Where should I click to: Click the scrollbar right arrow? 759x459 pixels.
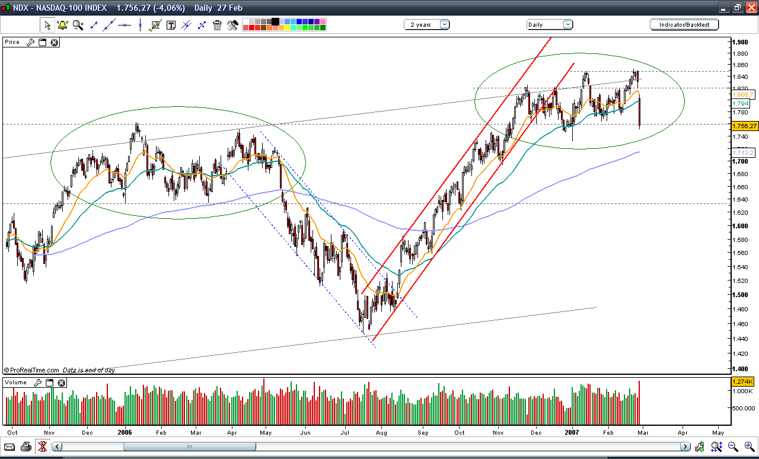(x=685, y=447)
